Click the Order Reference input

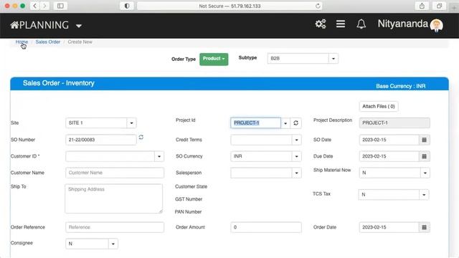[115, 227]
